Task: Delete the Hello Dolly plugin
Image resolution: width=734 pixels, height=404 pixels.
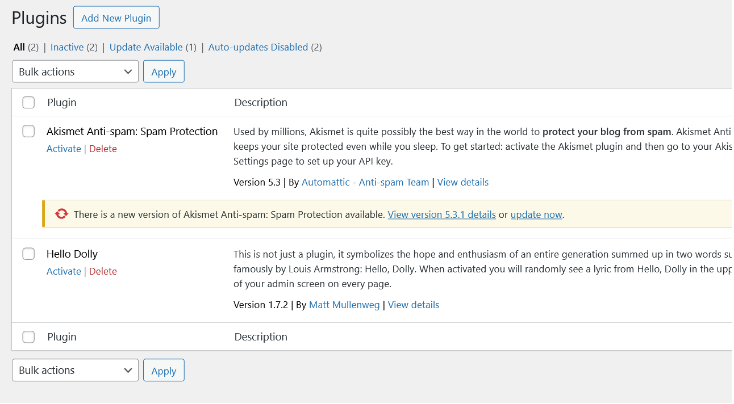Action: coord(103,271)
